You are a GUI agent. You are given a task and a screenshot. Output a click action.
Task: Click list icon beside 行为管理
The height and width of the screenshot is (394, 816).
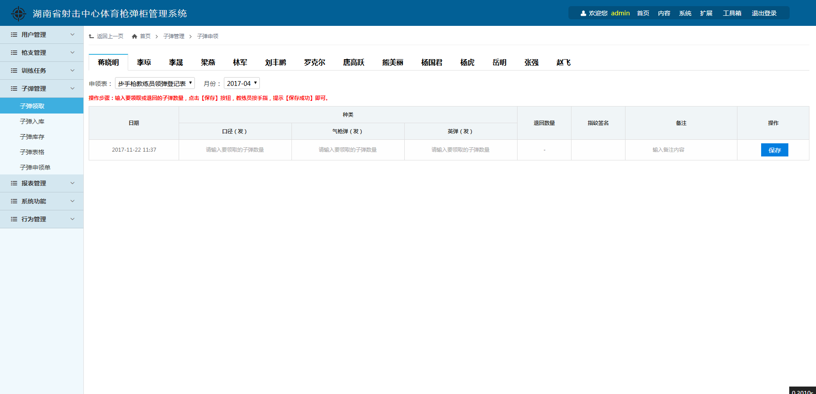pyautogui.click(x=14, y=219)
